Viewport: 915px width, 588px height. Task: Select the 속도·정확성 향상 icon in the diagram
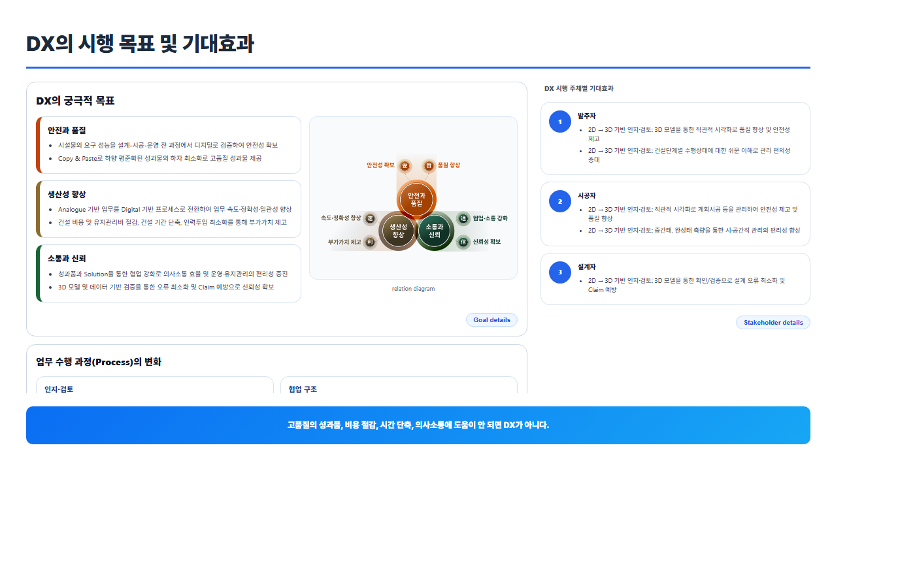(370, 218)
